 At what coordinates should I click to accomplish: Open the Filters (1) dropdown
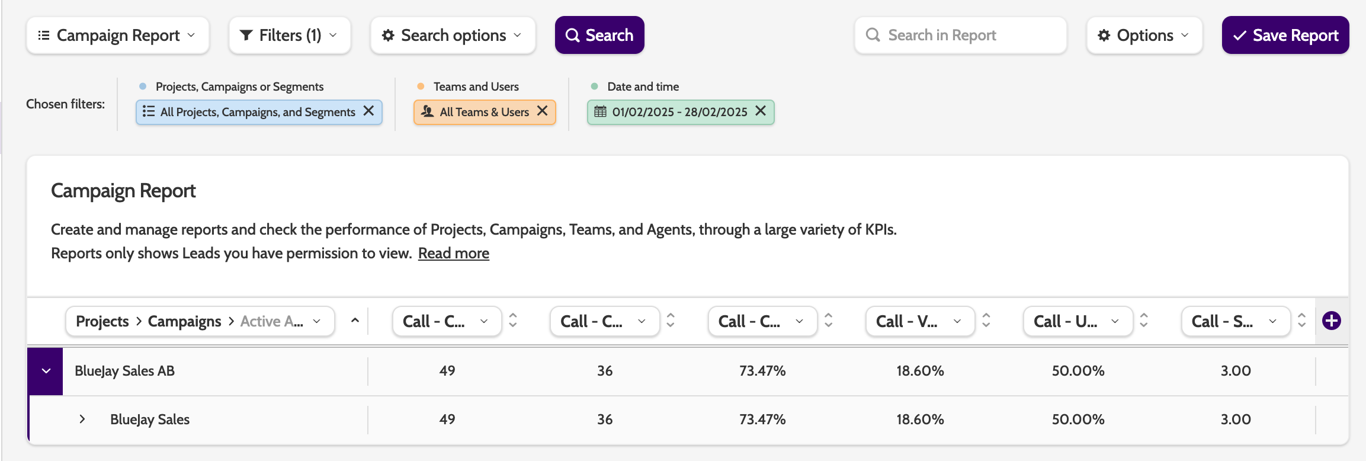290,36
